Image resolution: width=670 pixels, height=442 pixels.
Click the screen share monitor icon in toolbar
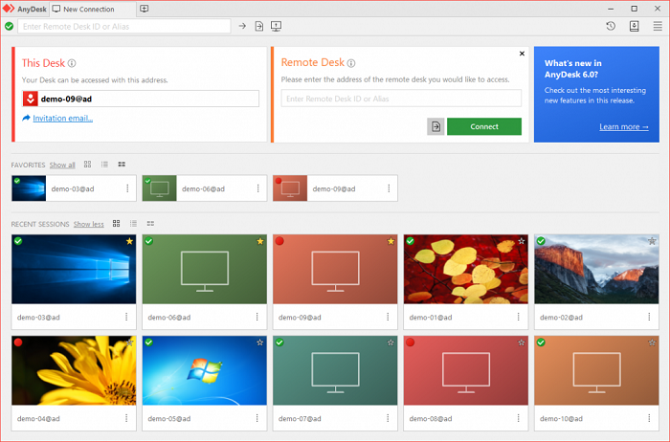tap(276, 26)
